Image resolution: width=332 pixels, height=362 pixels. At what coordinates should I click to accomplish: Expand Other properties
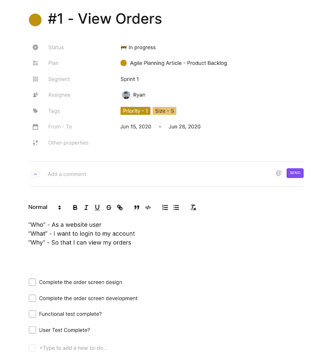(x=68, y=143)
